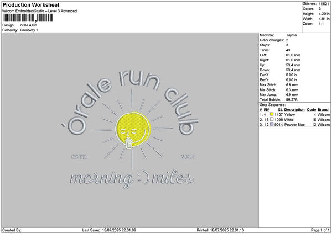Image resolution: width=332 pixels, height=234 pixels.
Task: Click the Total Bobbin value 58.27ft
Action: click(x=292, y=100)
